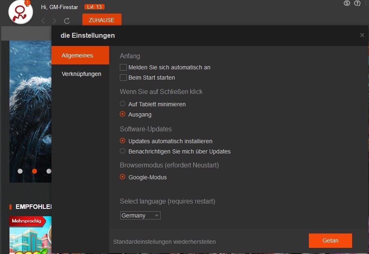Switch to the Allgemeines settings tab
Screen dimensions: 369x254
(x=80, y=55)
